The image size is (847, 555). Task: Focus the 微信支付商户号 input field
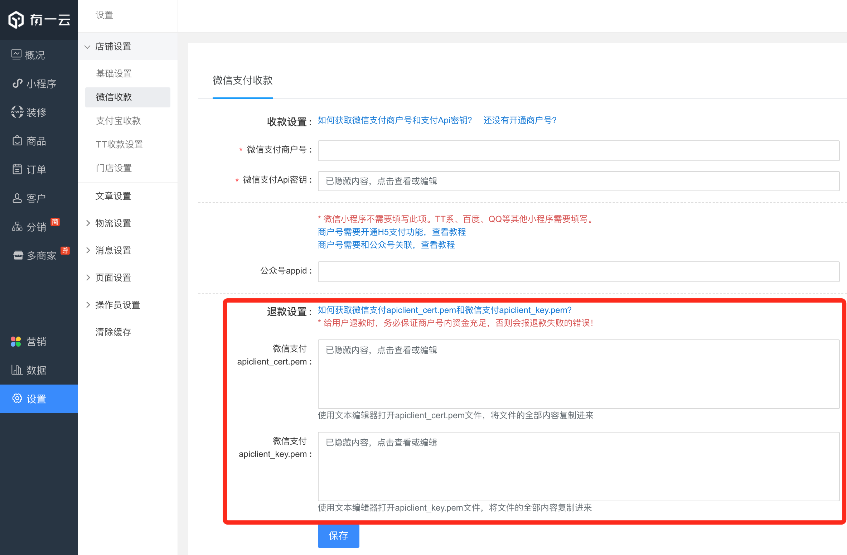(x=579, y=151)
